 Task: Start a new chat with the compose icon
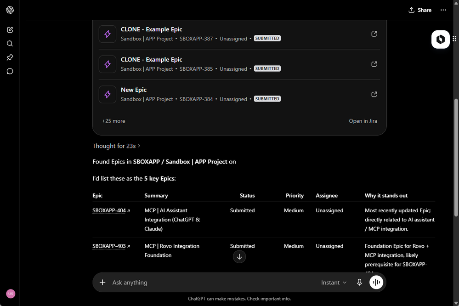pos(10,29)
